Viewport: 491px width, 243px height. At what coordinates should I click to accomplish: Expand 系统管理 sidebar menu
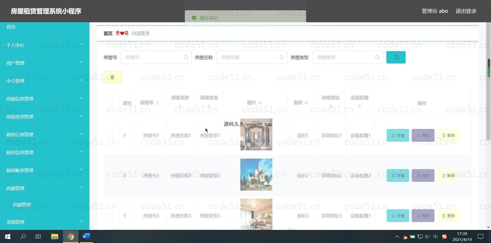(x=45, y=222)
